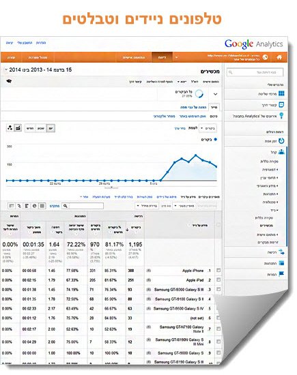Open Settings link at top left
Viewport: 297px width, 375px height.
[x=41, y=42]
